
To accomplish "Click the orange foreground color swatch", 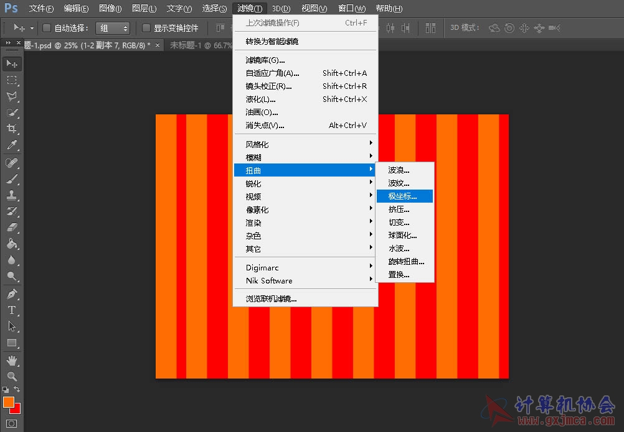I will (7, 402).
